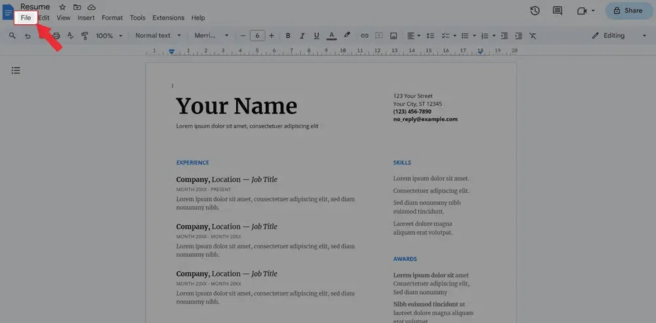
Task: Clear text formatting
Action: [533, 36]
